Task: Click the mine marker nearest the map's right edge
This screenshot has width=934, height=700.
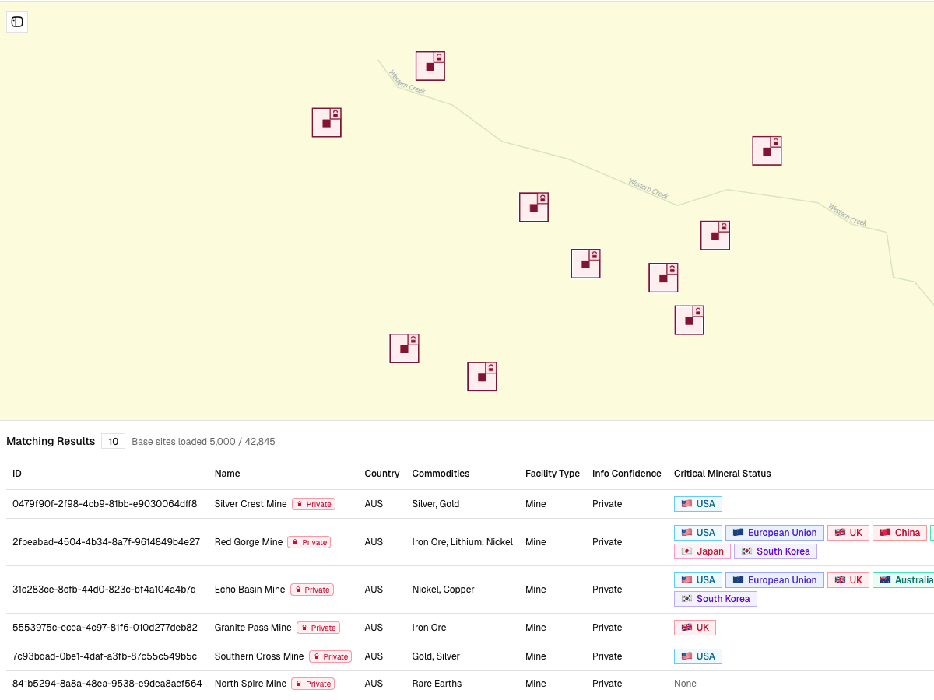Action: tap(767, 150)
